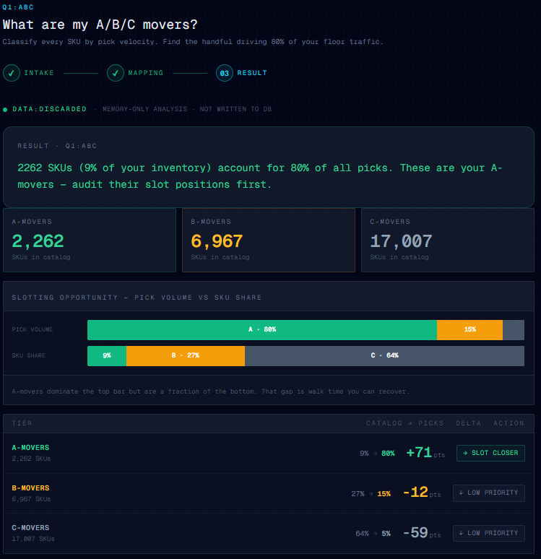Click the B-MOVERS tier row label
Image resolution: width=541 pixels, height=559 pixels.
click(30, 487)
